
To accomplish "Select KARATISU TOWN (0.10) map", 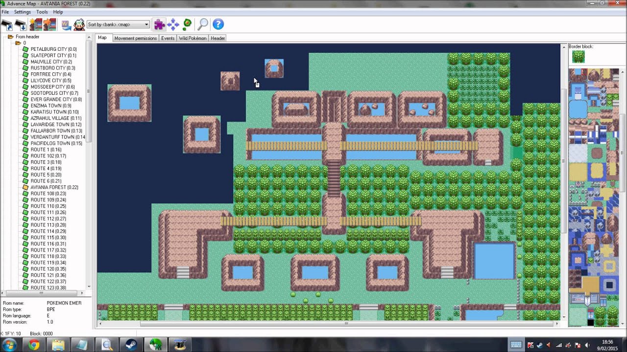I will pos(55,112).
